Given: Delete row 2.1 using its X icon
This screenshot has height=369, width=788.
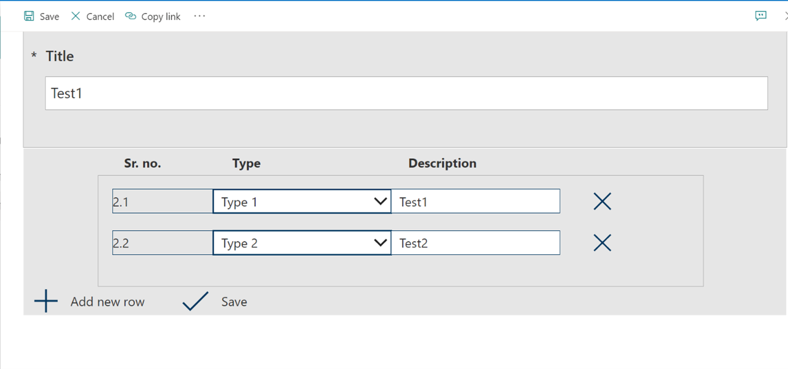Looking at the screenshot, I should (602, 202).
